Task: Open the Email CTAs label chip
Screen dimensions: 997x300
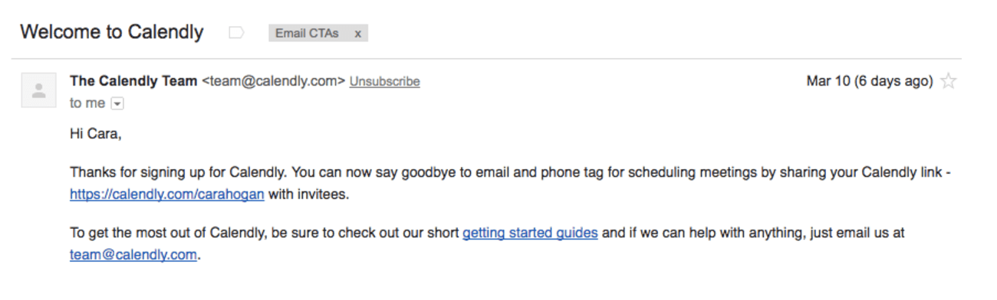Action: [x=307, y=33]
